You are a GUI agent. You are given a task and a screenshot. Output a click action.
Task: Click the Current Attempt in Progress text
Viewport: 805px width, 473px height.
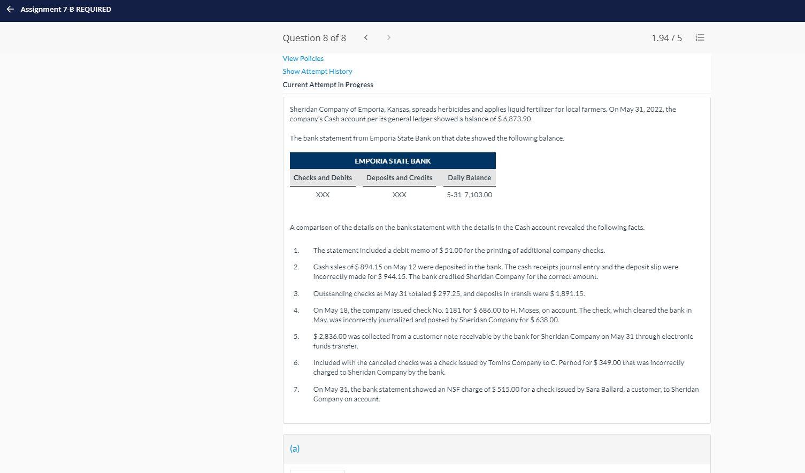pyautogui.click(x=328, y=84)
